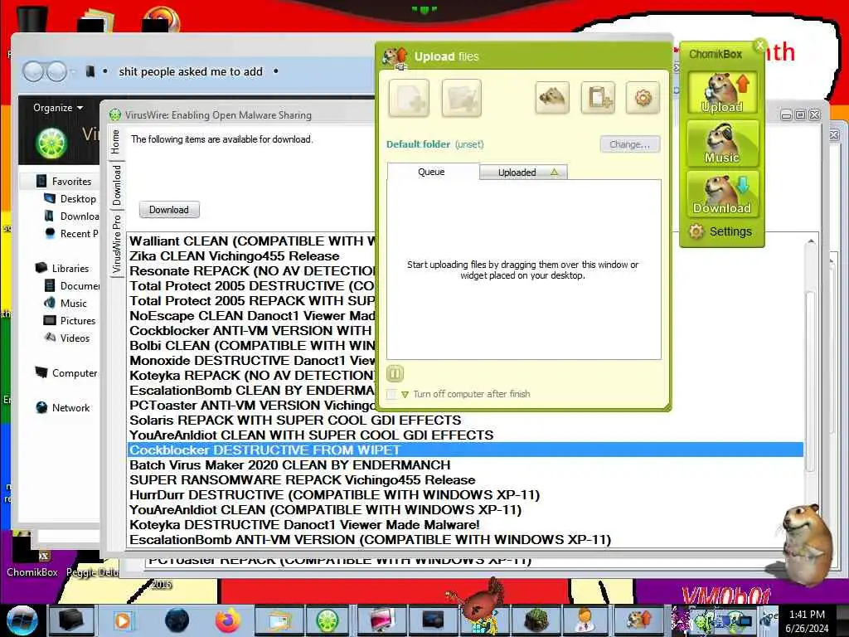Open Videos library in Explorer sidebar

[67, 338]
